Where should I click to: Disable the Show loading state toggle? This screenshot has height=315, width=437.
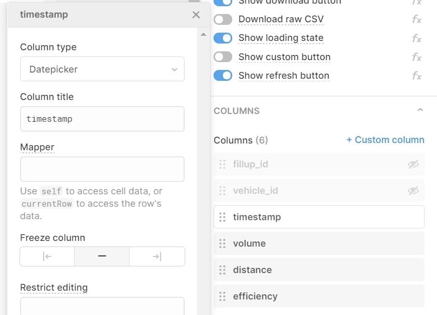click(x=223, y=38)
